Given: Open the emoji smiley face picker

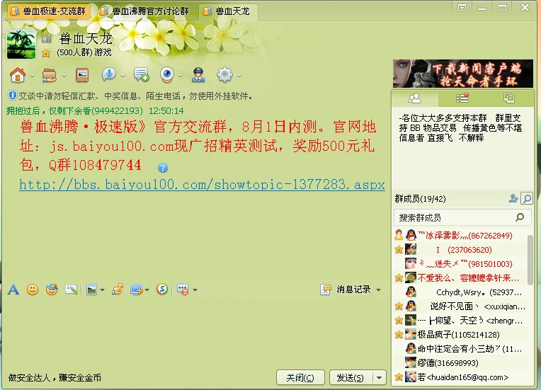Looking at the screenshot, I should pos(33,289).
